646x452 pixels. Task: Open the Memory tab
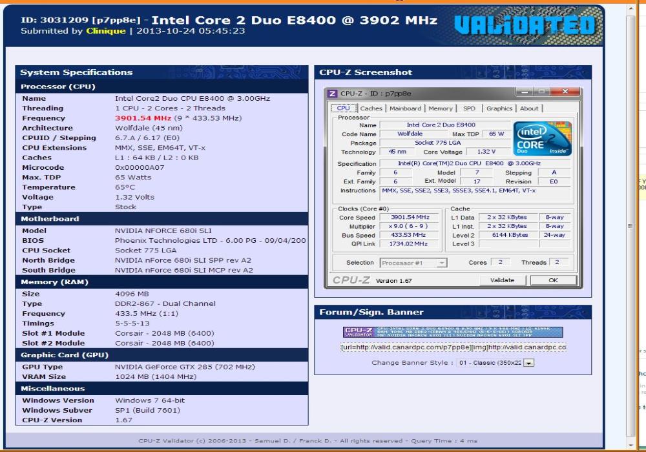coord(440,108)
